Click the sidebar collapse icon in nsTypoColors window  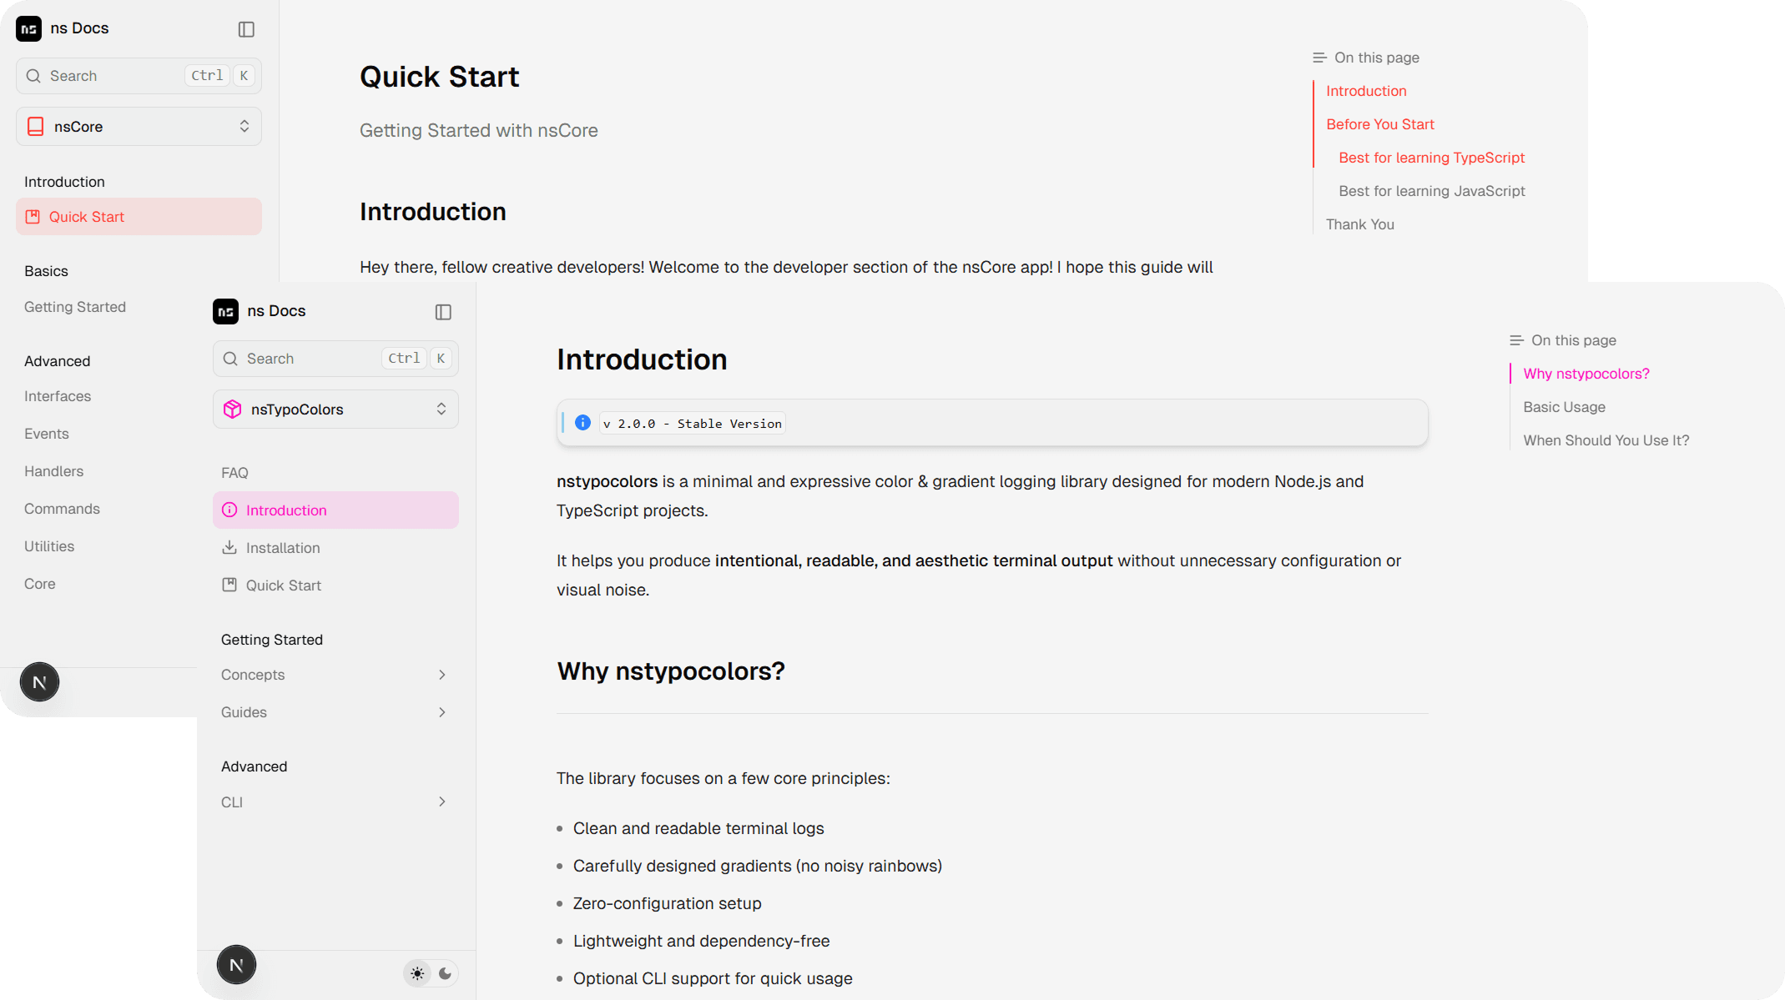443,311
